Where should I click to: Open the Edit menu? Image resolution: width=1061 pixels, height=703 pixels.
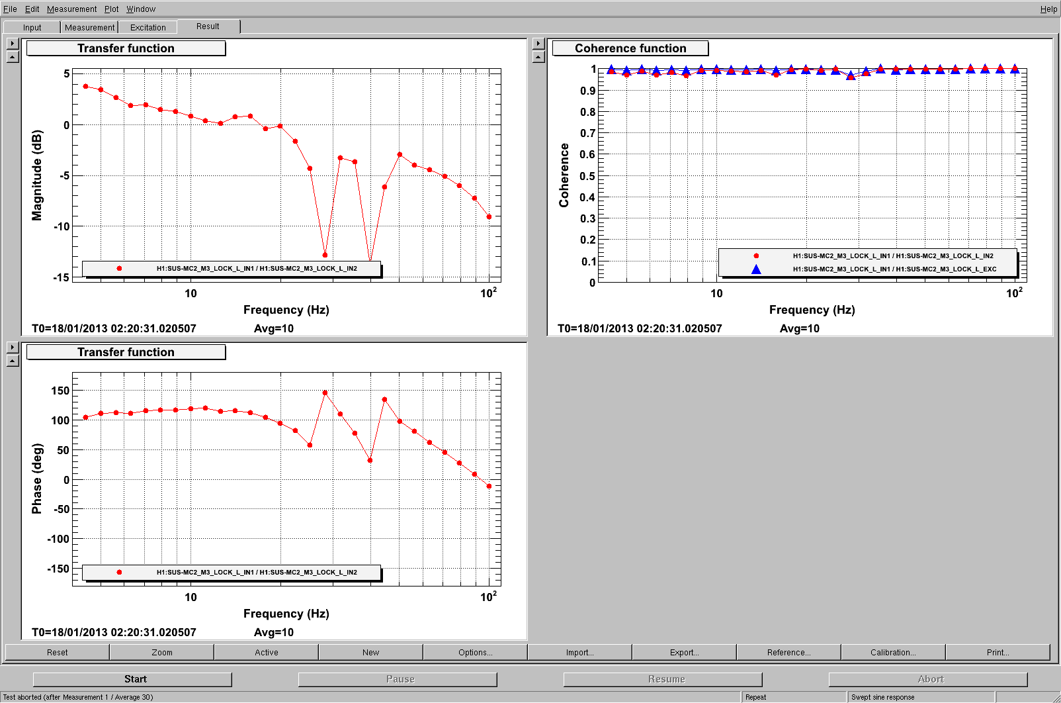tap(32, 9)
